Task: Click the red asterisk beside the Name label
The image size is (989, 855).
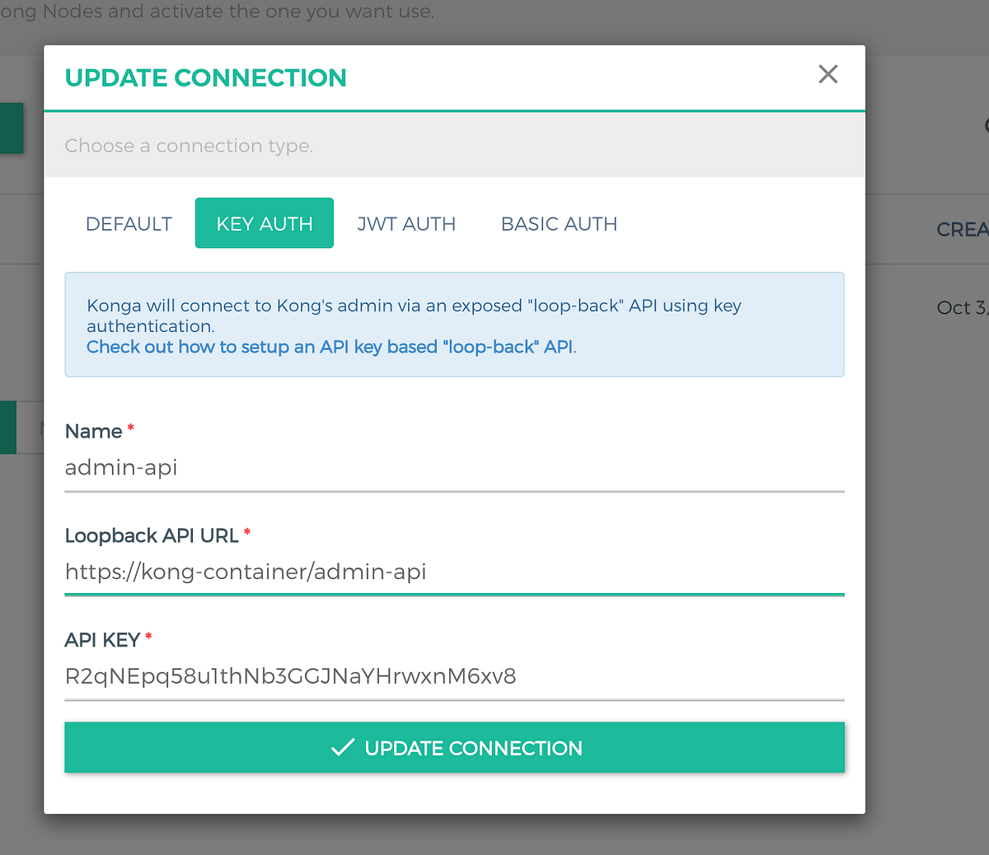Action: click(130, 426)
